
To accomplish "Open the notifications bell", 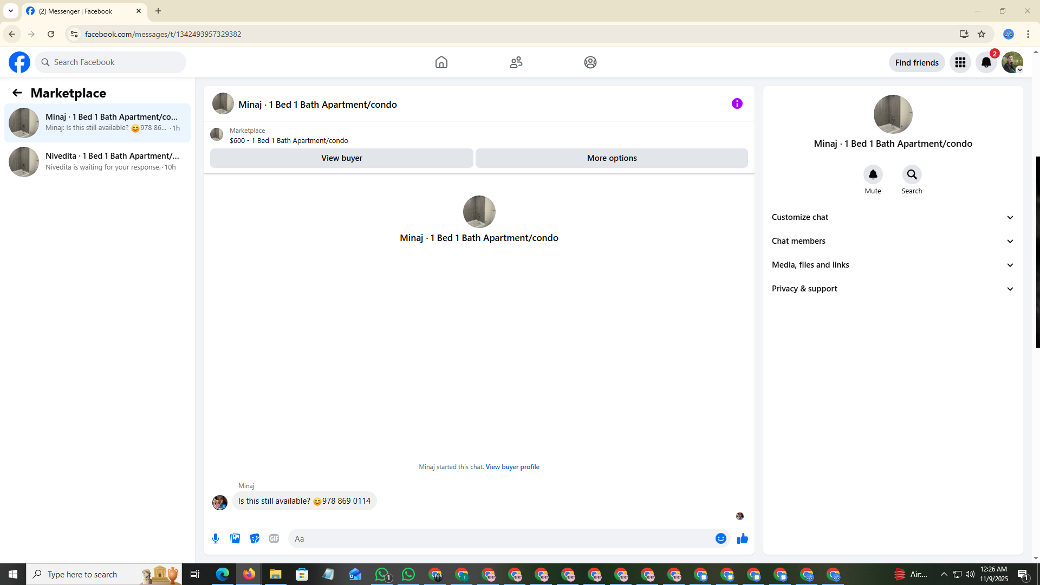I will click(x=986, y=62).
